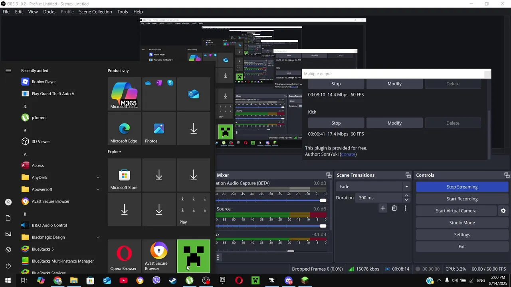
Task: Open the Fade transition dropdown
Action: click(373, 187)
